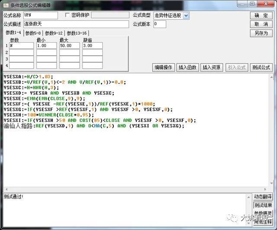The height and width of the screenshot is (230, 277).
Task: Click the 插入函数 button
Action: pyautogui.click(x=187, y=67)
